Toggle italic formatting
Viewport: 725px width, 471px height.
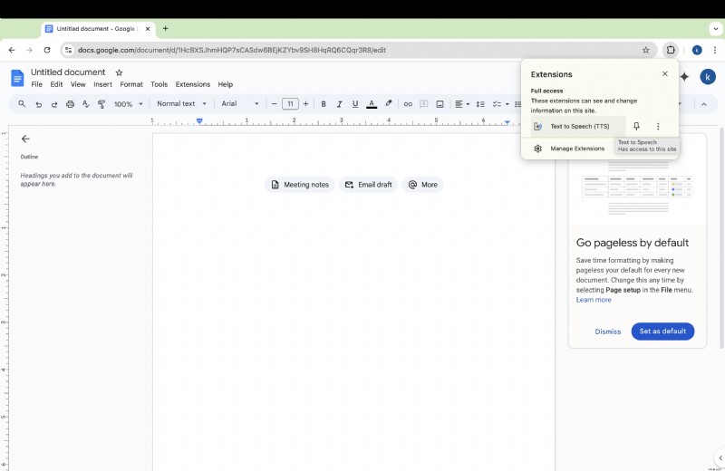tap(339, 104)
